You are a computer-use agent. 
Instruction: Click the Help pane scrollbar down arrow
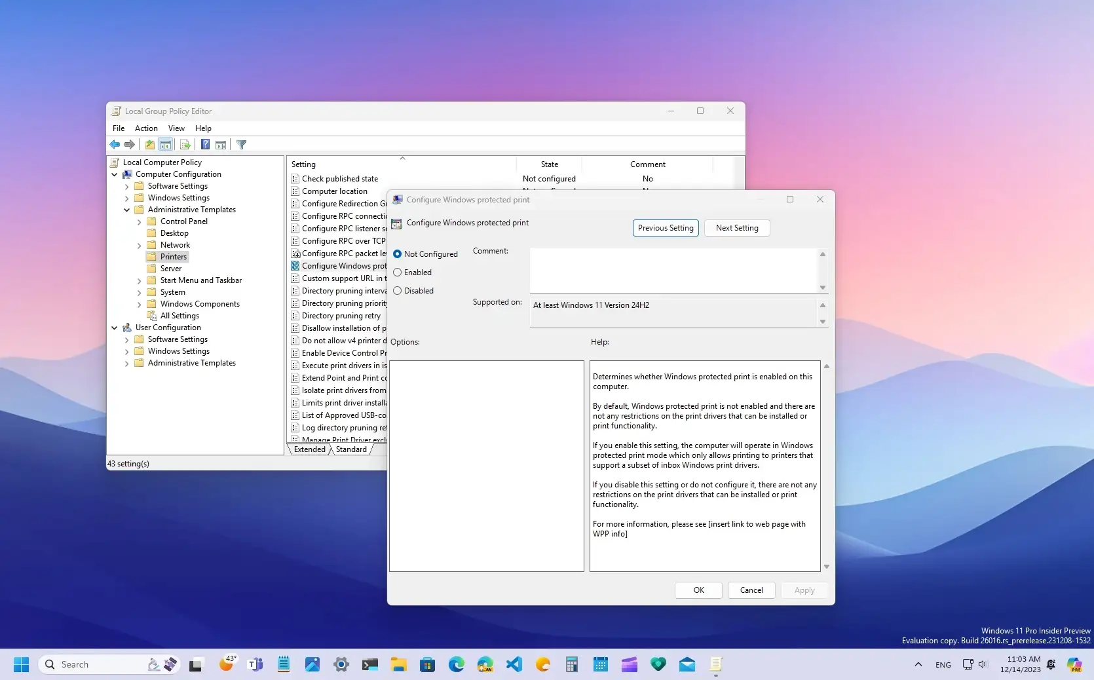(x=826, y=567)
